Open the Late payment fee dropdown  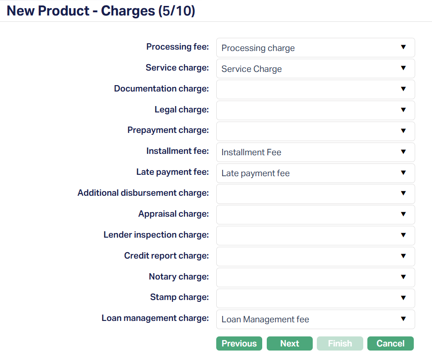[x=315, y=173]
